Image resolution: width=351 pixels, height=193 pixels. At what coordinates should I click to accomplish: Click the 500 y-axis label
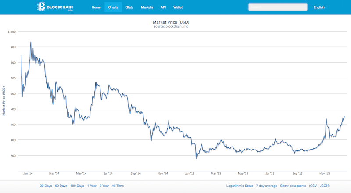click(x=13, y=109)
